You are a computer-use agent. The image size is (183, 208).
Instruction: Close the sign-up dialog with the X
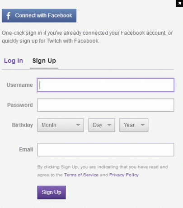[179, 3]
